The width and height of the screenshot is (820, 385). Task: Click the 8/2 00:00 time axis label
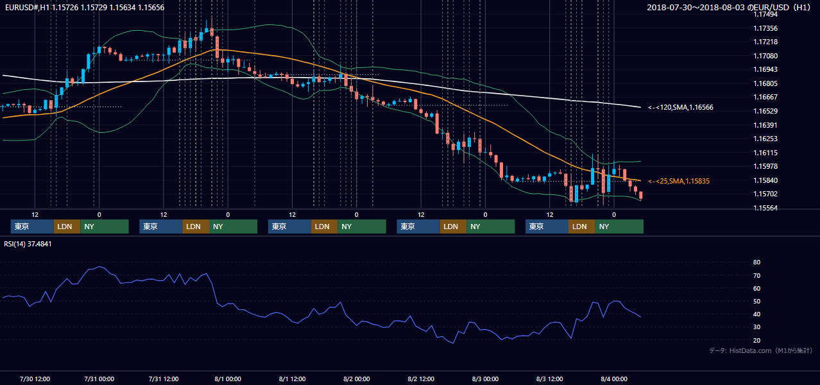(357, 379)
